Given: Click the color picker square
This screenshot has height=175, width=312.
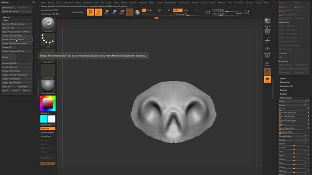Looking at the screenshot, I should click(x=48, y=104).
